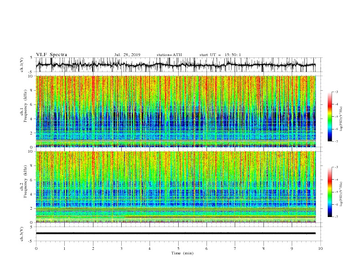
Task: Click the ch.1 spectrogram plot
Action: point(176,111)
